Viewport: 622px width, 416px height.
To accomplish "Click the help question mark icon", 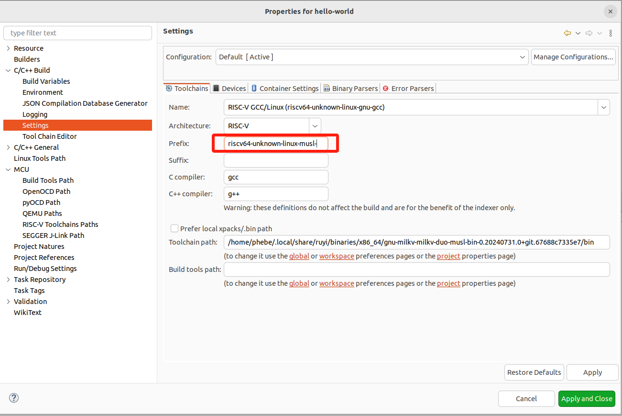I will coord(14,398).
